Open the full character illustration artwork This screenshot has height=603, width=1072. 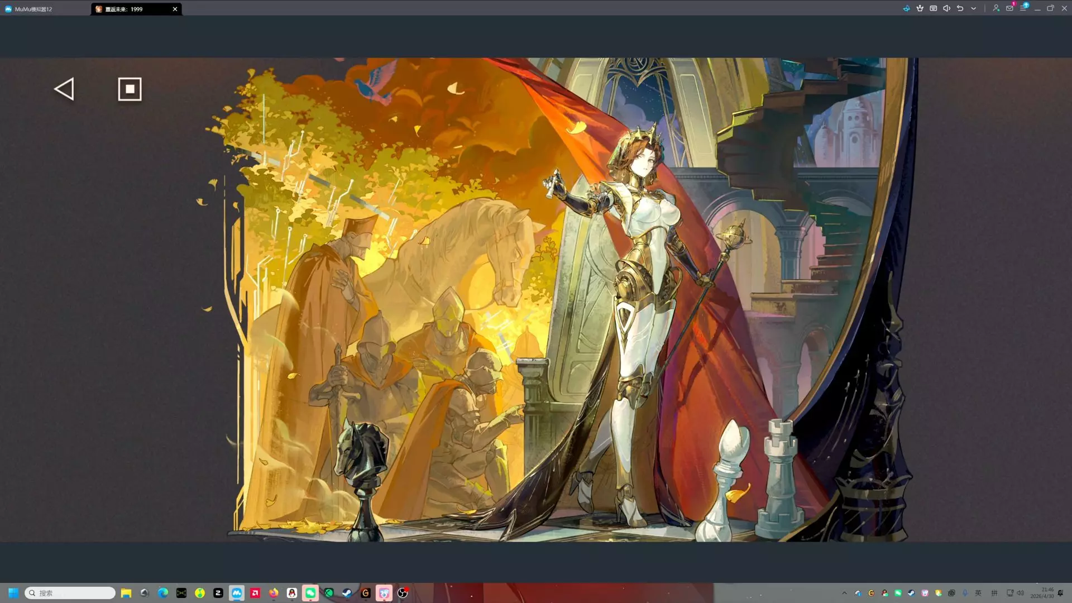[x=558, y=300]
